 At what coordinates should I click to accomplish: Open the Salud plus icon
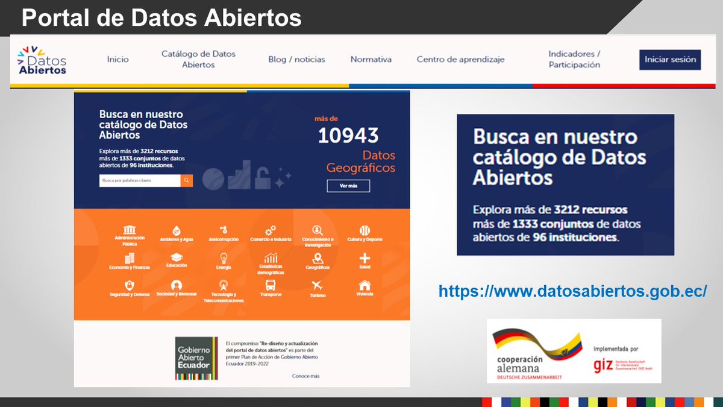click(x=365, y=258)
